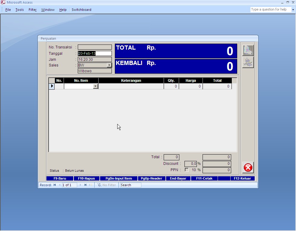The image size is (296, 231).
Task: Open the Sales dropdown list
Action: [109, 65]
